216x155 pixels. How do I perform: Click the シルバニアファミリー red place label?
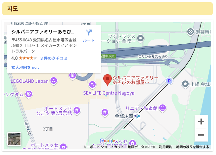pos(136,80)
